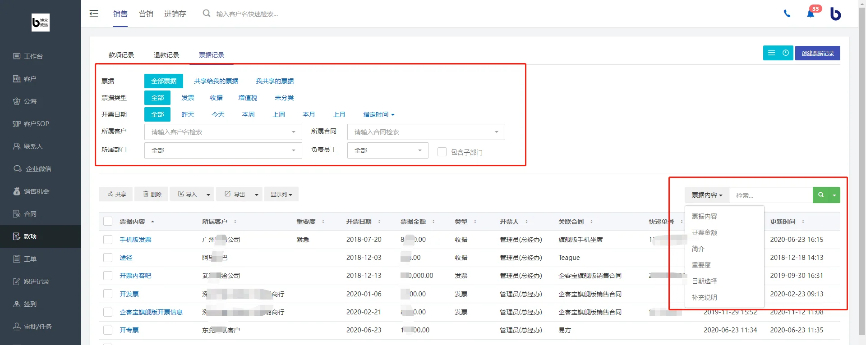This screenshot has width=866, height=345.
Task: Check the 企客宝旗舰版开票信息 row checkbox
Action: 108,312
